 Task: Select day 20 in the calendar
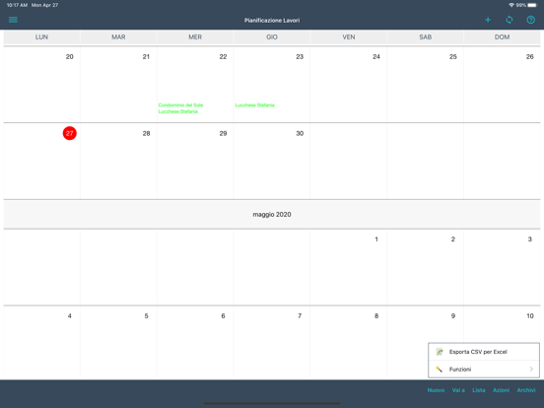tap(70, 56)
